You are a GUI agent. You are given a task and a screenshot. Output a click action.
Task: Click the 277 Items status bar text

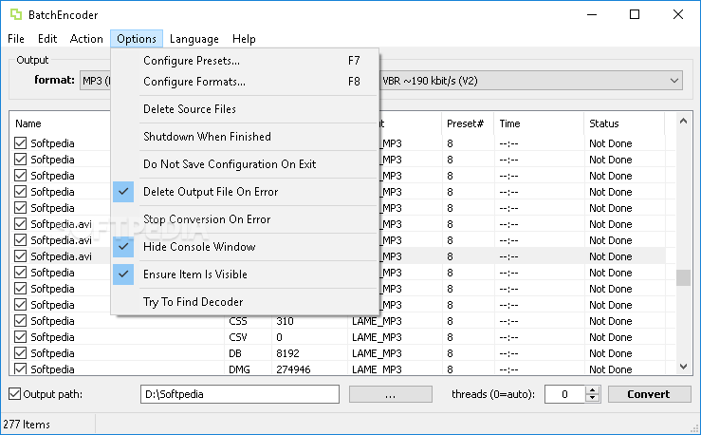pos(27,425)
